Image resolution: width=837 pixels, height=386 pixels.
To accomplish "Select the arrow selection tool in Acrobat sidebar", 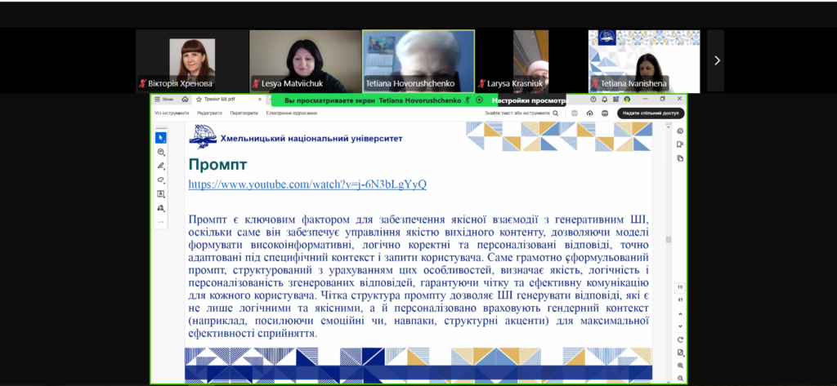I will tap(161, 138).
